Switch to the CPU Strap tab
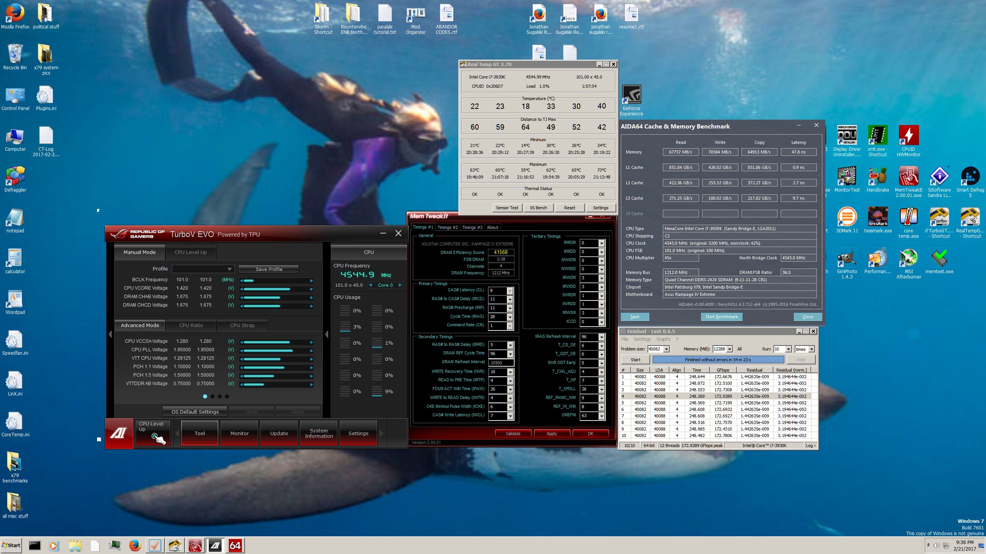This screenshot has height=554, width=986. [242, 325]
